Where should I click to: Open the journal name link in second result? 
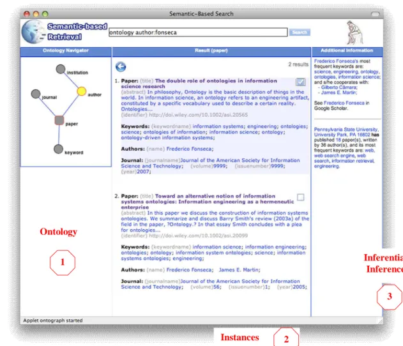[211, 284]
